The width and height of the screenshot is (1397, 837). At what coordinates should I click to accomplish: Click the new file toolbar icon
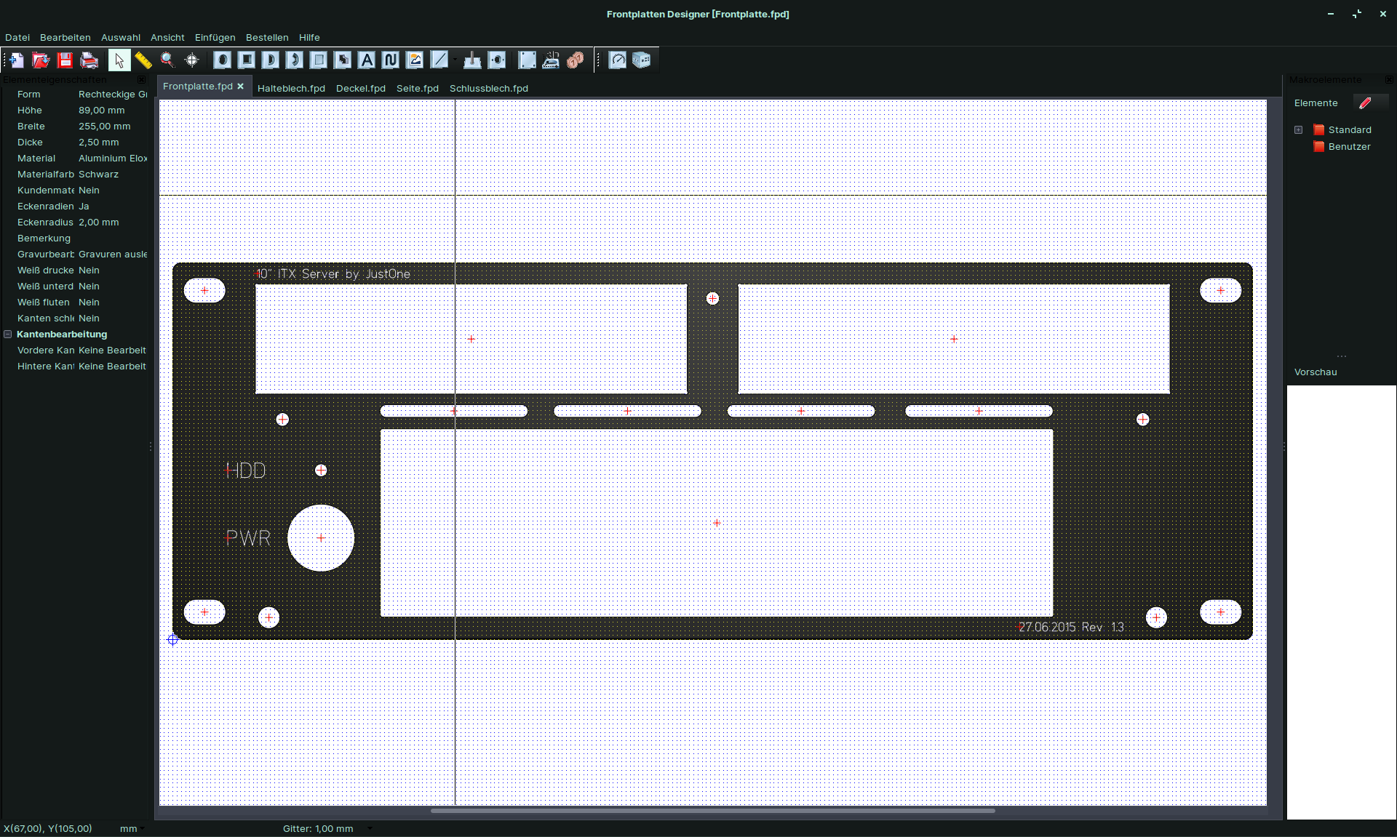tap(17, 60)
